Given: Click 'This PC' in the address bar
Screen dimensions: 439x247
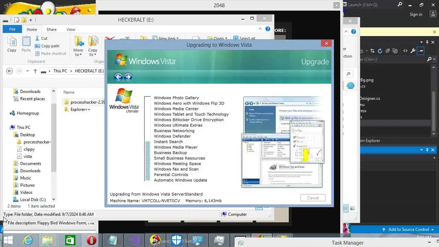Looking at the screenshot, I should click(x=60, y=71).
